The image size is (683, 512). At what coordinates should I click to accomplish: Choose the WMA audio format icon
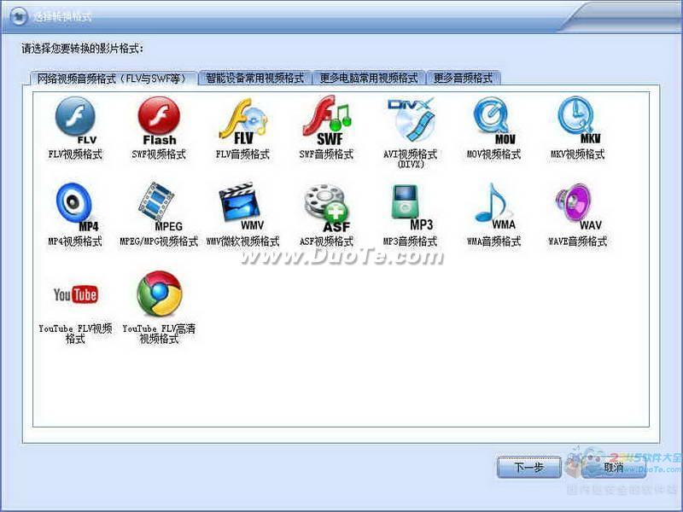[495, 207]
